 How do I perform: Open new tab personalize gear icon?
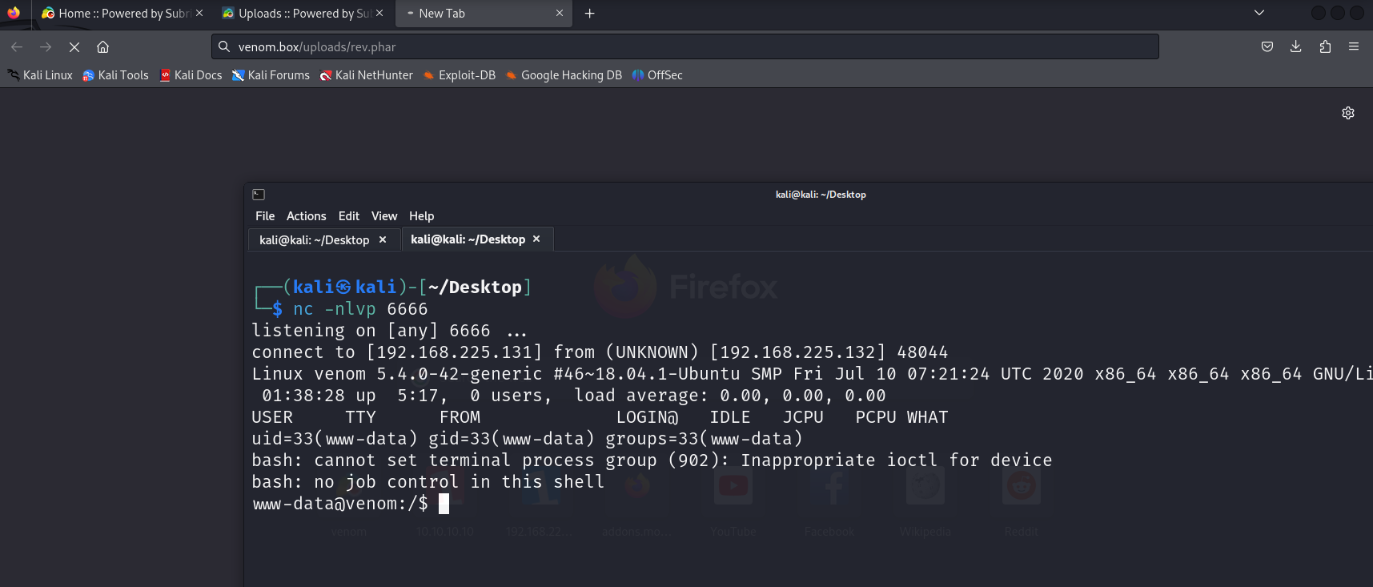point(1348,113)
